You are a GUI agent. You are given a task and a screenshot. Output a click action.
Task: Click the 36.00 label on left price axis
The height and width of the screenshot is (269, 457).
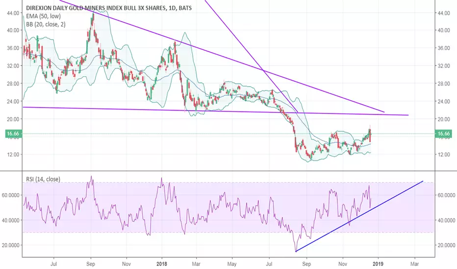[x=13, y=48]
